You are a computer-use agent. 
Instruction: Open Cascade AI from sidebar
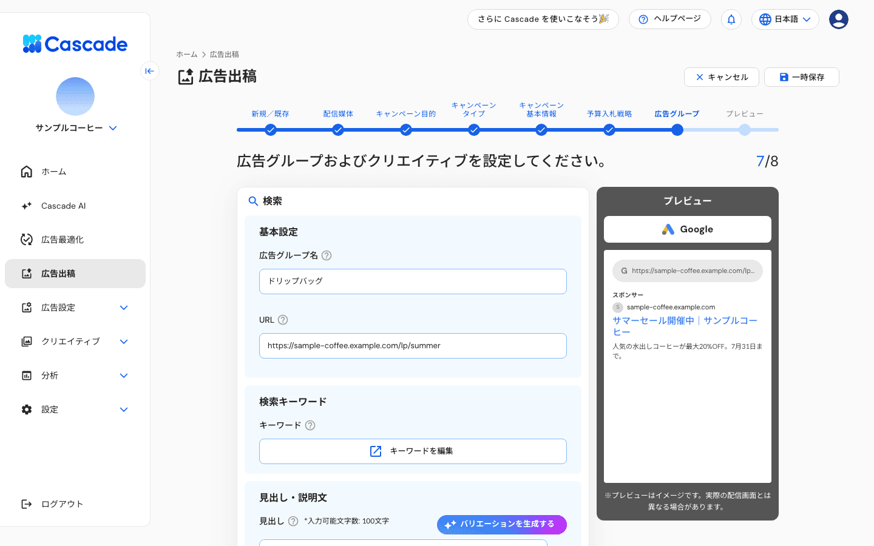click(x=75, y=206)
